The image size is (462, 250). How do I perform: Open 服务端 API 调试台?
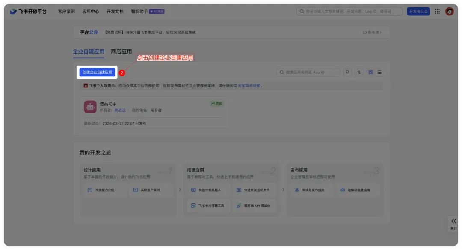click(255, 206)
